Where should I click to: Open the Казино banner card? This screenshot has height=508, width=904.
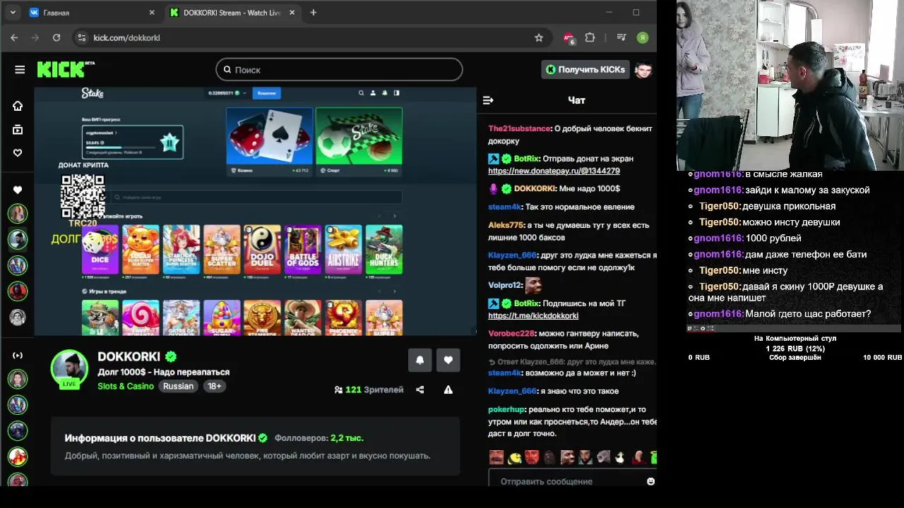point(269,141)
